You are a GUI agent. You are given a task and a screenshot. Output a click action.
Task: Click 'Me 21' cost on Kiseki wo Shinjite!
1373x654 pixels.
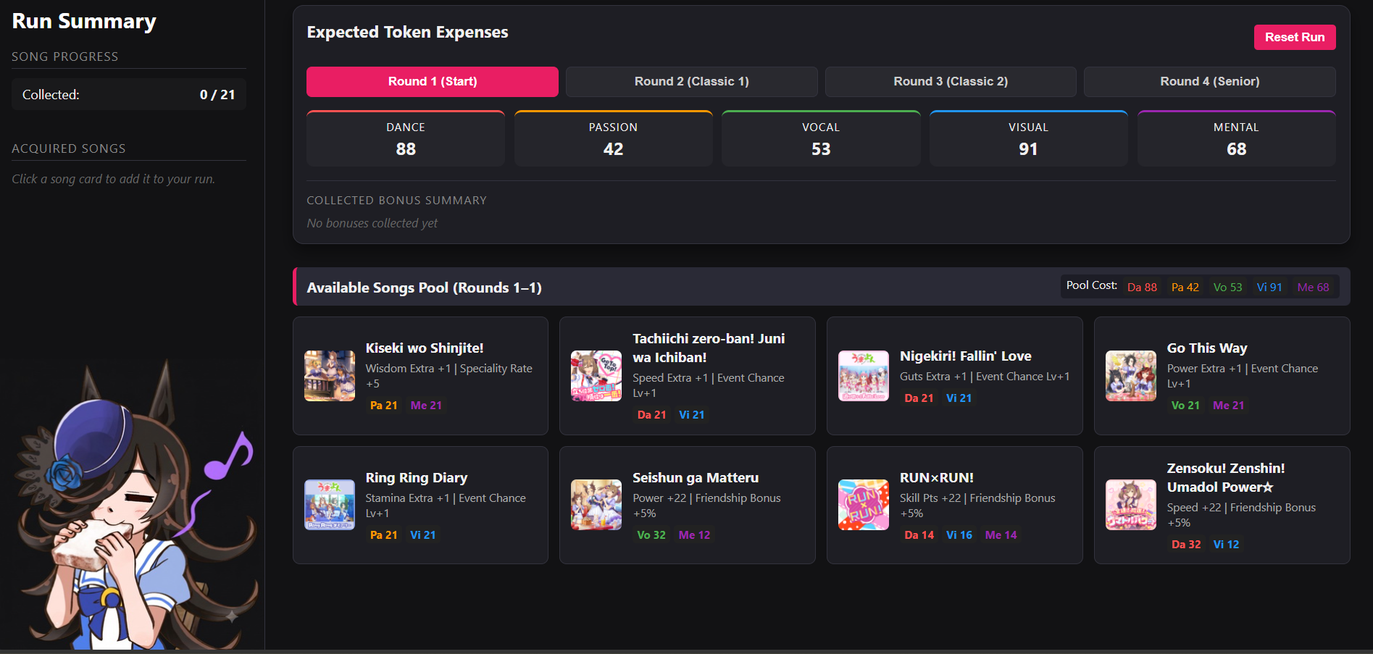click(x=426, y=406)
